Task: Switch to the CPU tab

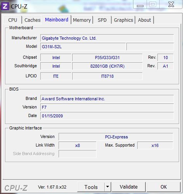Action: (13, 20)
